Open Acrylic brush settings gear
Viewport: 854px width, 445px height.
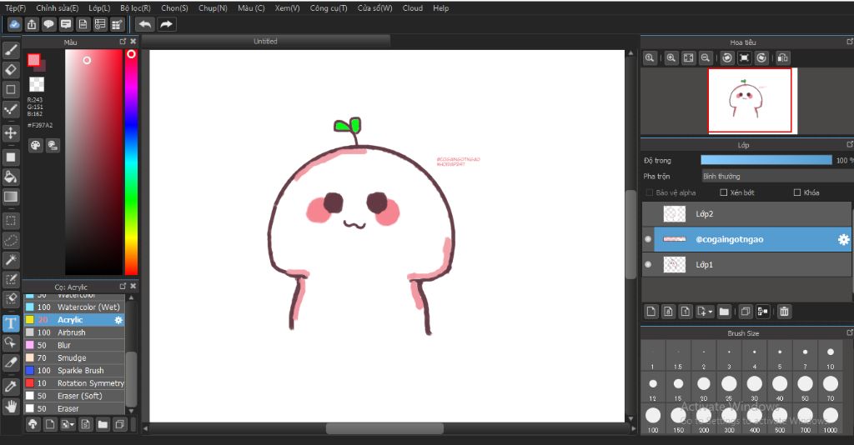pos(118,320)
